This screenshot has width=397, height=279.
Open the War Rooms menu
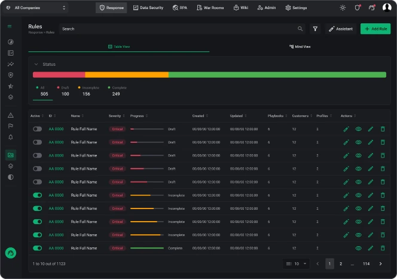click(210, 8)
